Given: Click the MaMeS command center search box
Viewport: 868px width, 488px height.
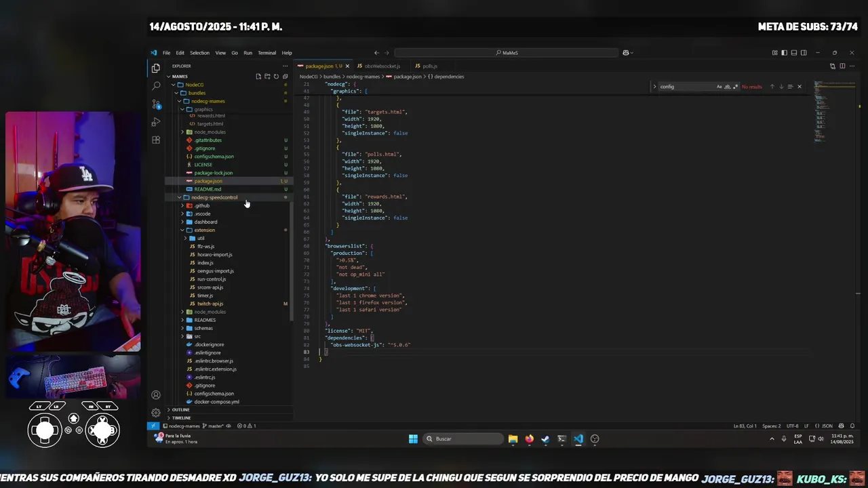Looking at the screenshot, I should coord(507,53).
